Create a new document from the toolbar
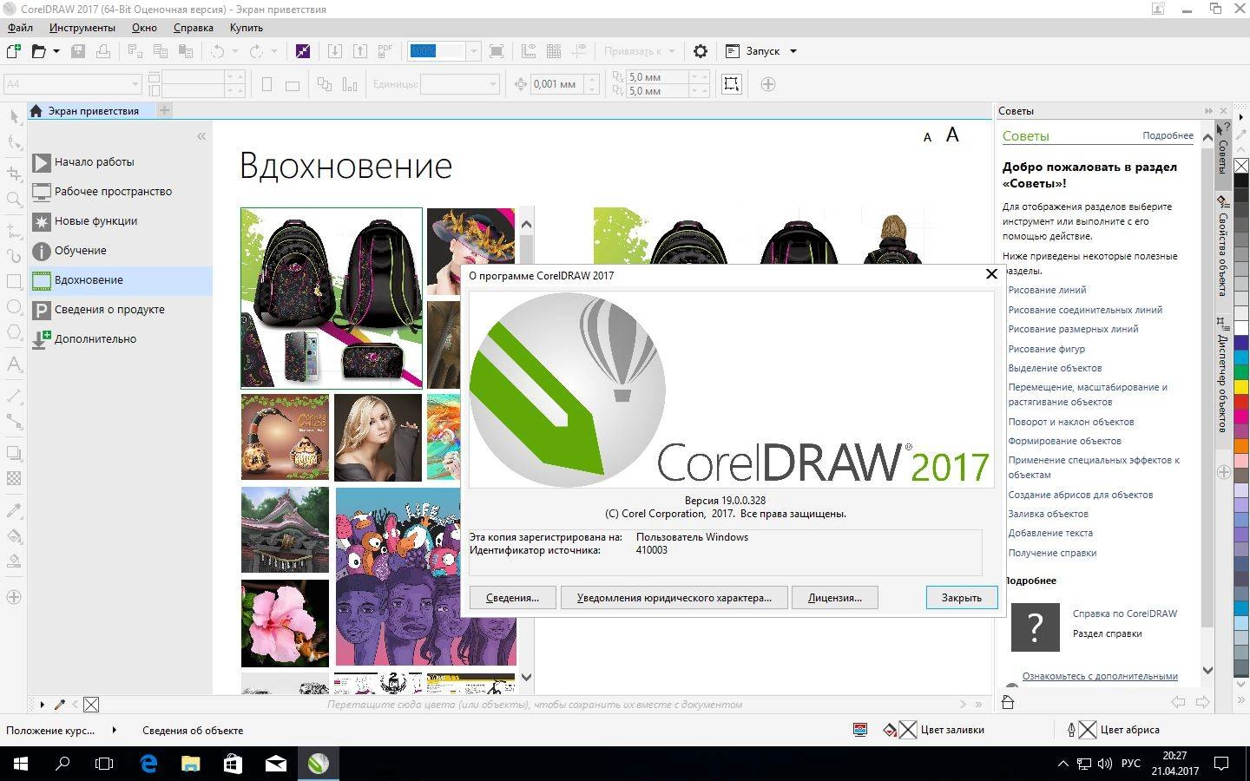 tap(13, 51)
